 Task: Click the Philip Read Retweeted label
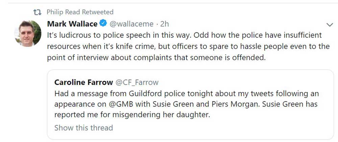point(80,13)
